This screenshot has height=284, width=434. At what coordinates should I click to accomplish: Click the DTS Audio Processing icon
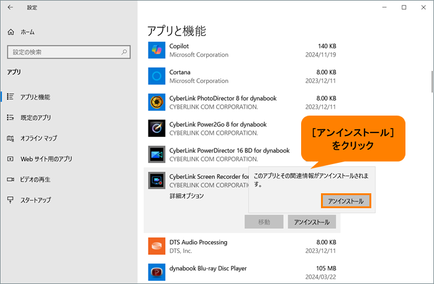[156, 246]
